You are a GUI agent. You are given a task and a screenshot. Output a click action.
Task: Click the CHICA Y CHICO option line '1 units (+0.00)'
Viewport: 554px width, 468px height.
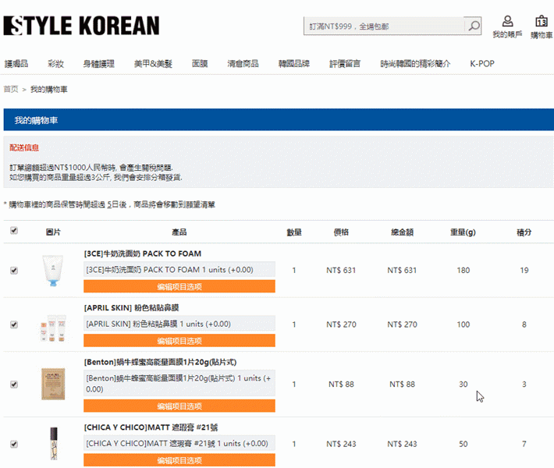(x=179, y=444)
